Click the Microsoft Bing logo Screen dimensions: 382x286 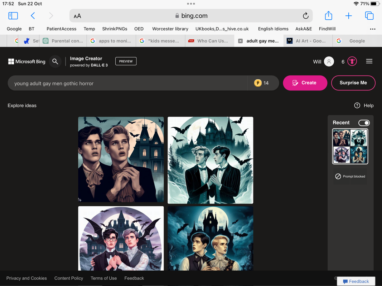coord(27,61)
